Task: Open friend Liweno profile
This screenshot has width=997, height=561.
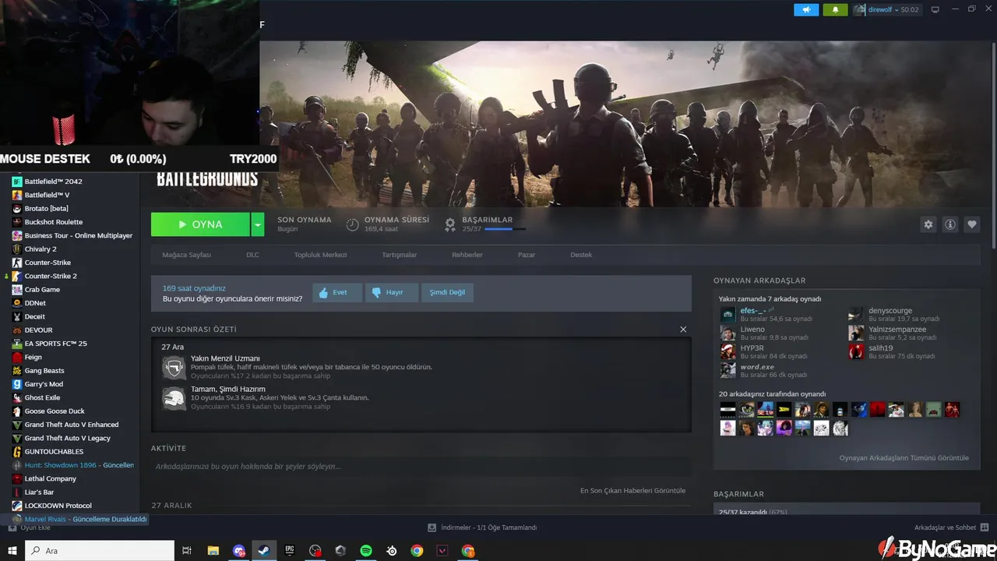Action: click(752, 330)
